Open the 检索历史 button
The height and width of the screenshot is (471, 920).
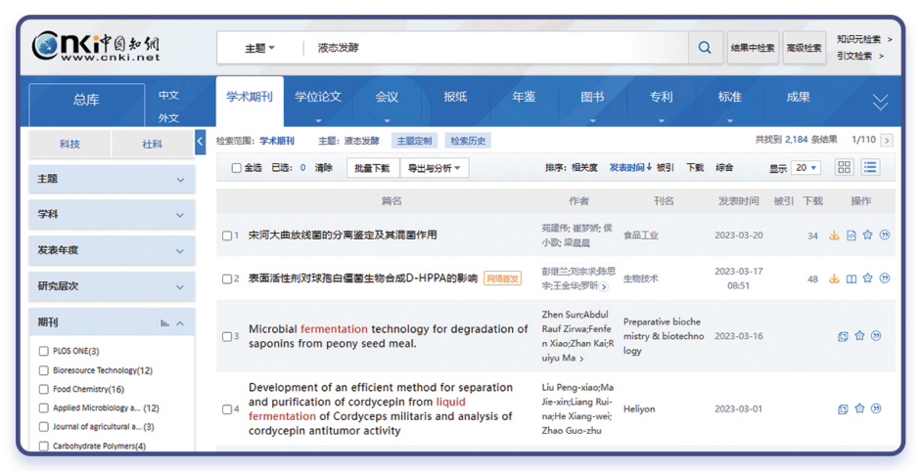[468, 141]
